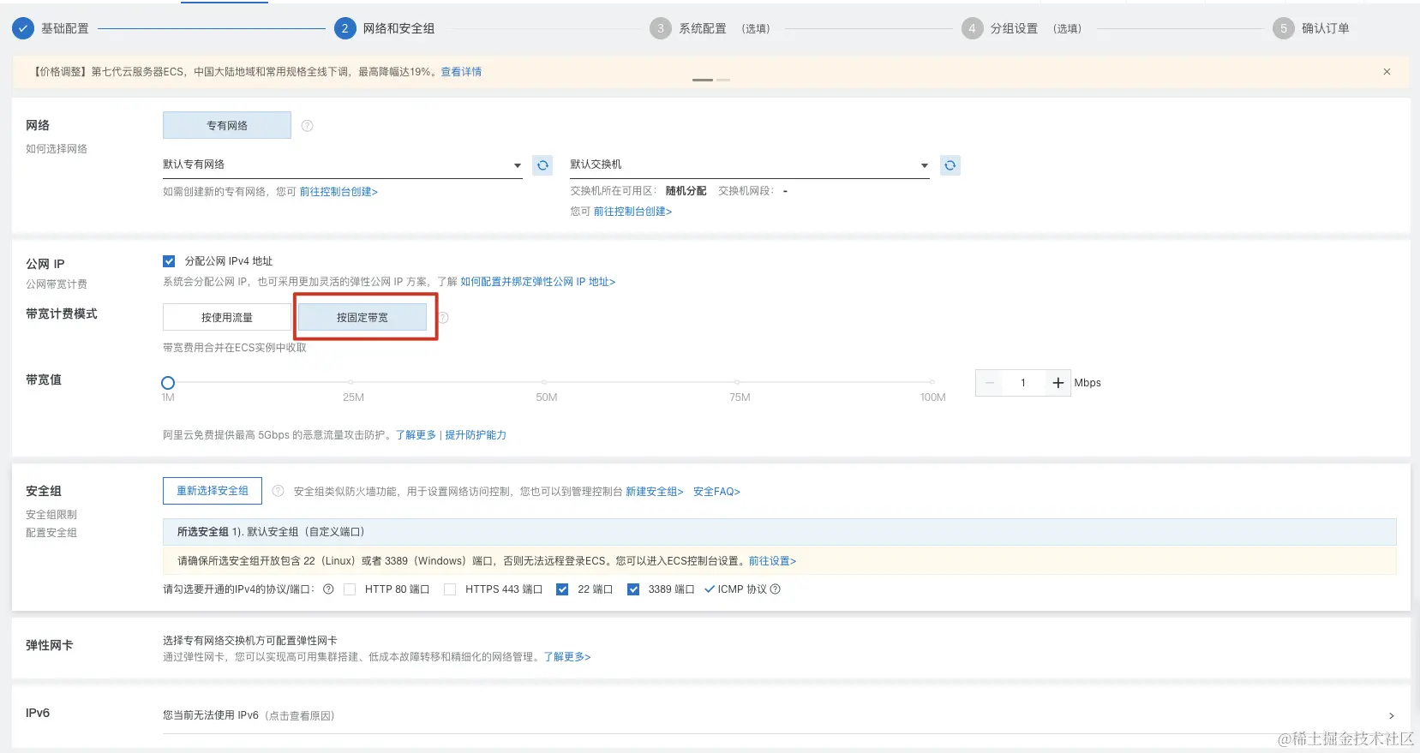The image size is (1420, 753).
Task: Select 按使用流量 billing mode
Action: (227, 317)
